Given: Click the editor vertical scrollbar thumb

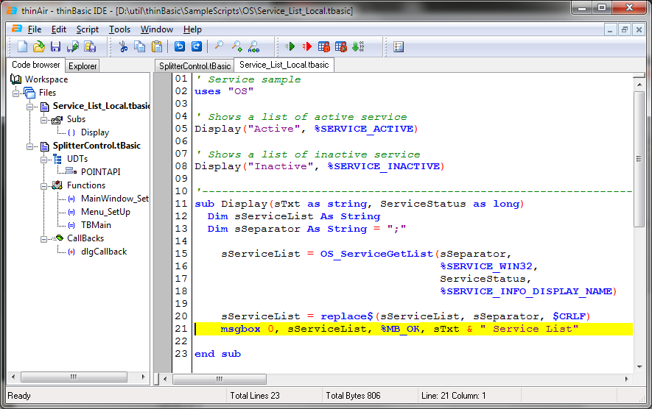Looking at the screenshot, I should tap(639, 159).
